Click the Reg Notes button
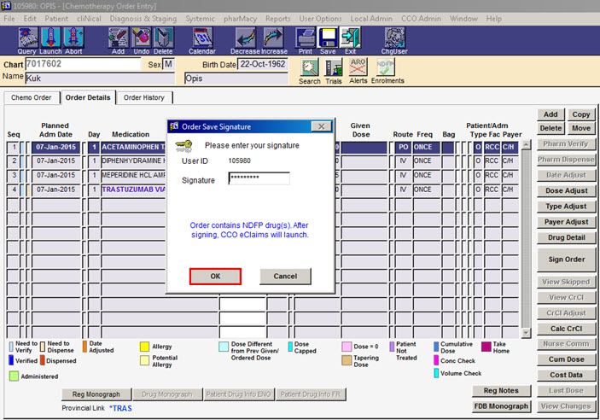This screenshot has width=600, height=420. pyautogui.click(x=501, y=391)
